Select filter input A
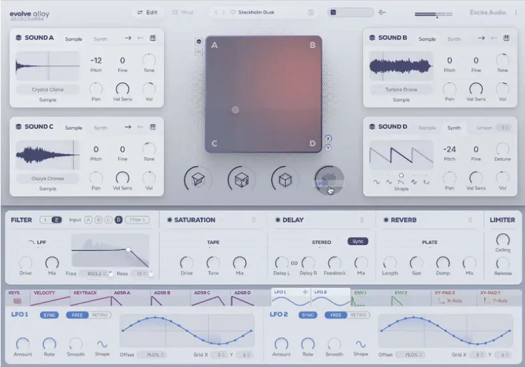Screen dimensions: 525x367 tap(88, 220)
